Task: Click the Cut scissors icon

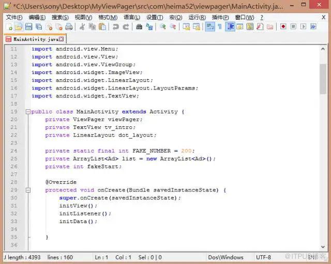Action: 82,27
